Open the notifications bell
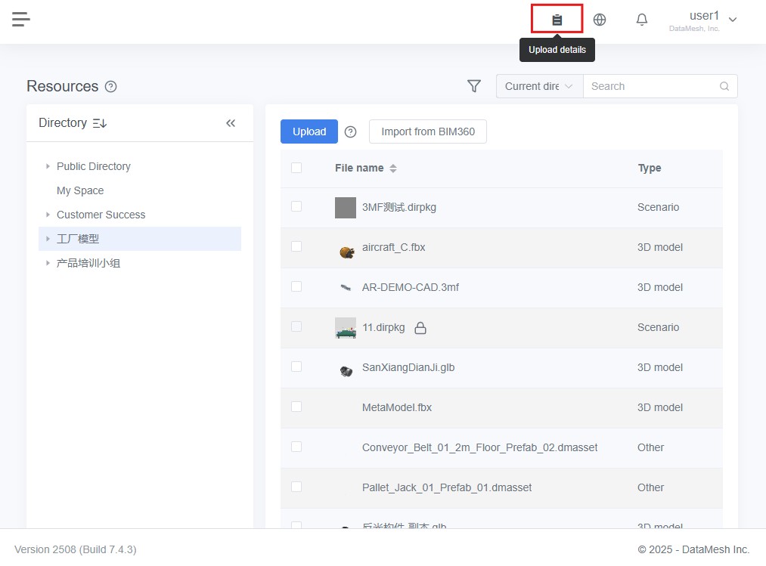The image size is (766, 566). point(642,20)
